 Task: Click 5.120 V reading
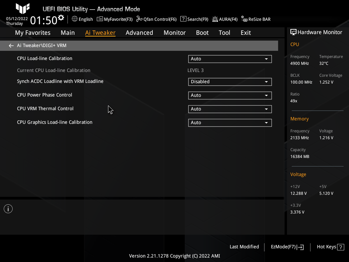coord(326,193)
